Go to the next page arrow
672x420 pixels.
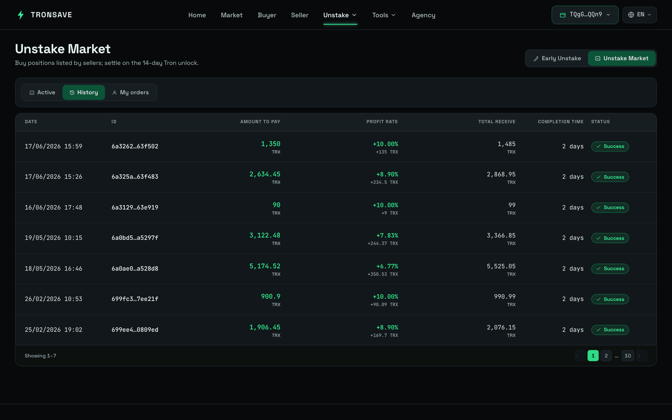641,356
